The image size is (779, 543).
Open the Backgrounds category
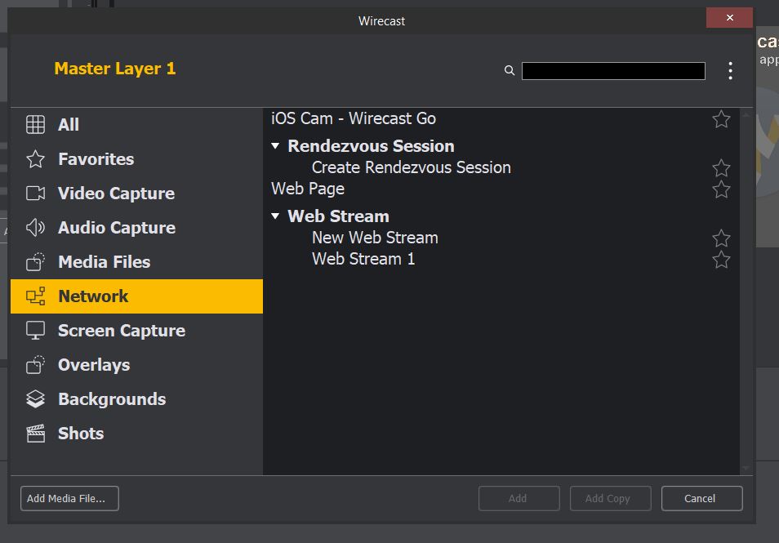pyautogui.click(x=136, y=399)
